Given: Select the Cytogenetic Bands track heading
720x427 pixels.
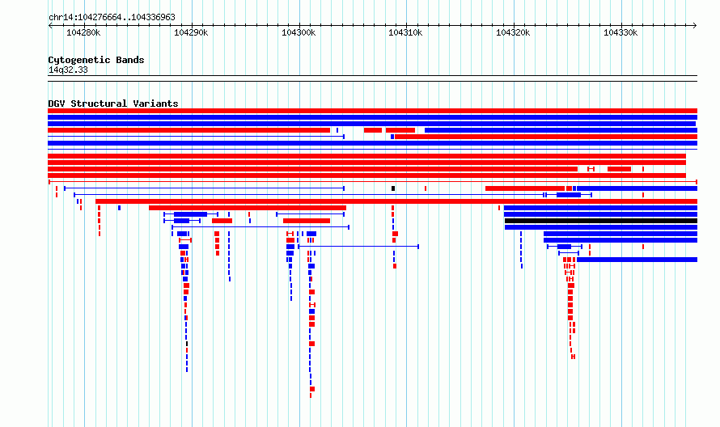Looking at the screenshot, I should tap(96, 60).
